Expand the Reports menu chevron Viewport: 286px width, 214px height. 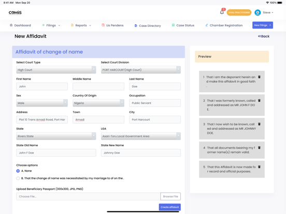point(90,25)
